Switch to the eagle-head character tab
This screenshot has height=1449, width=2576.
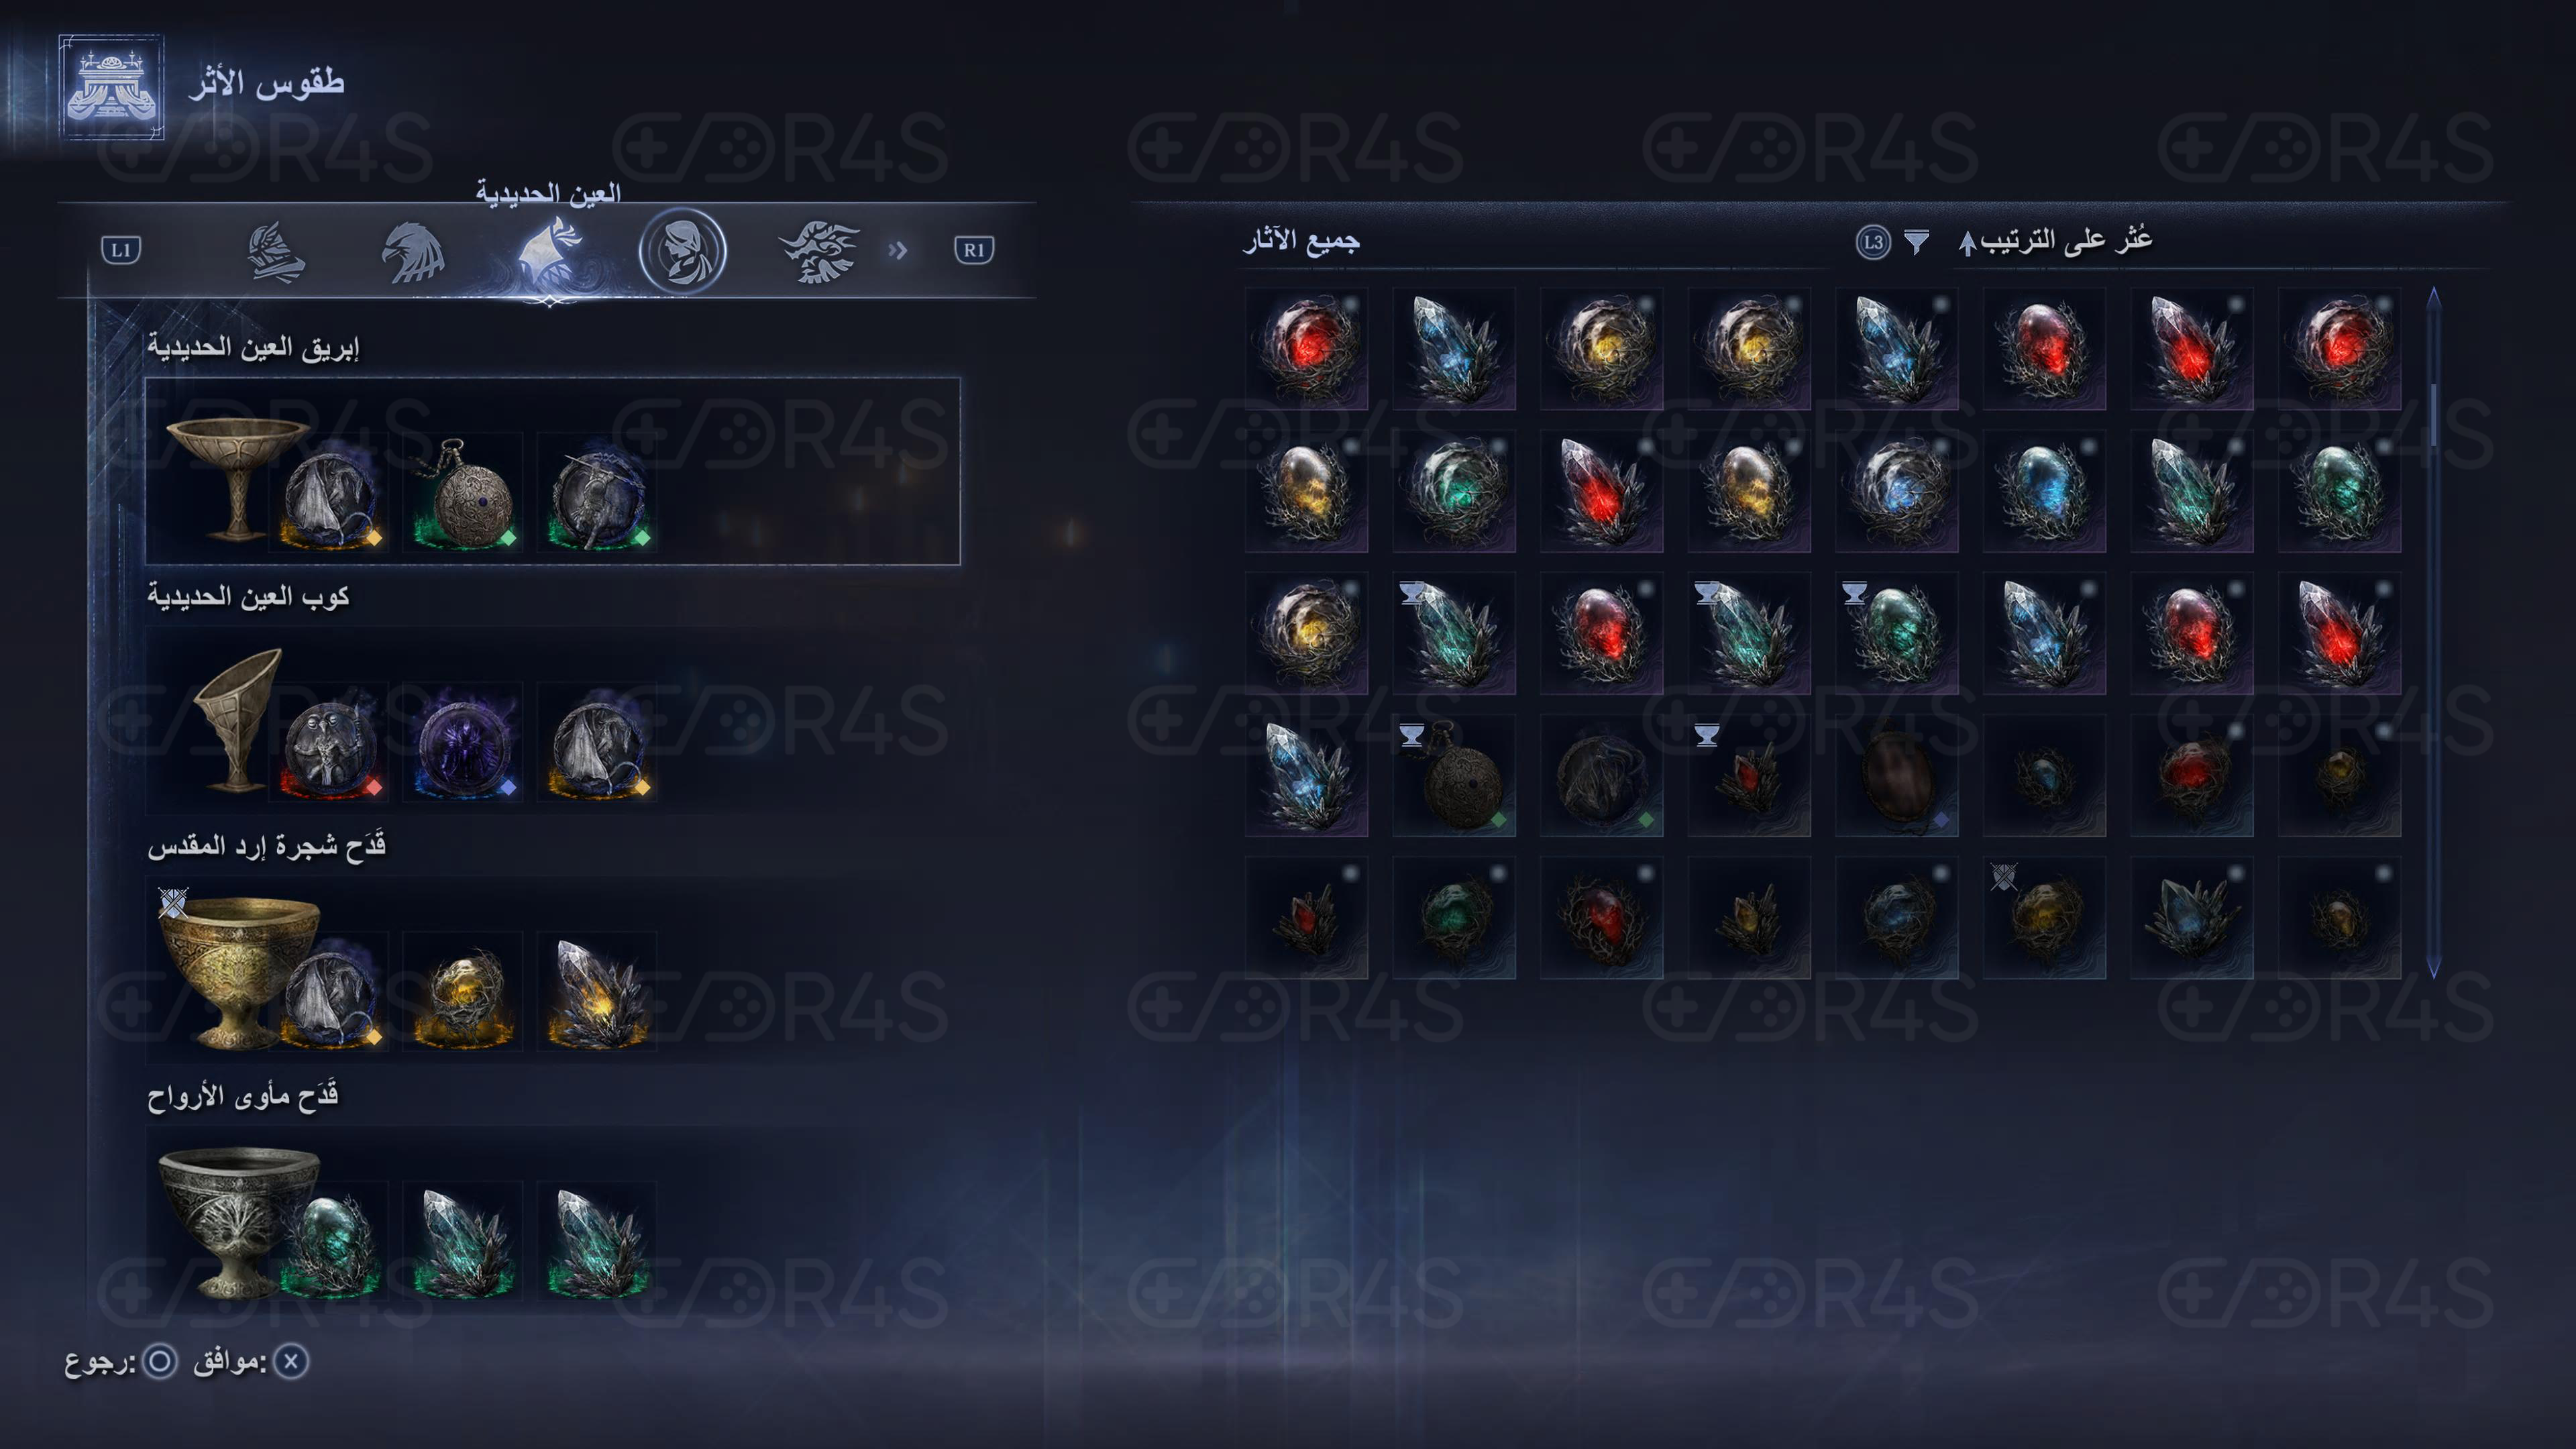(412, 252)
